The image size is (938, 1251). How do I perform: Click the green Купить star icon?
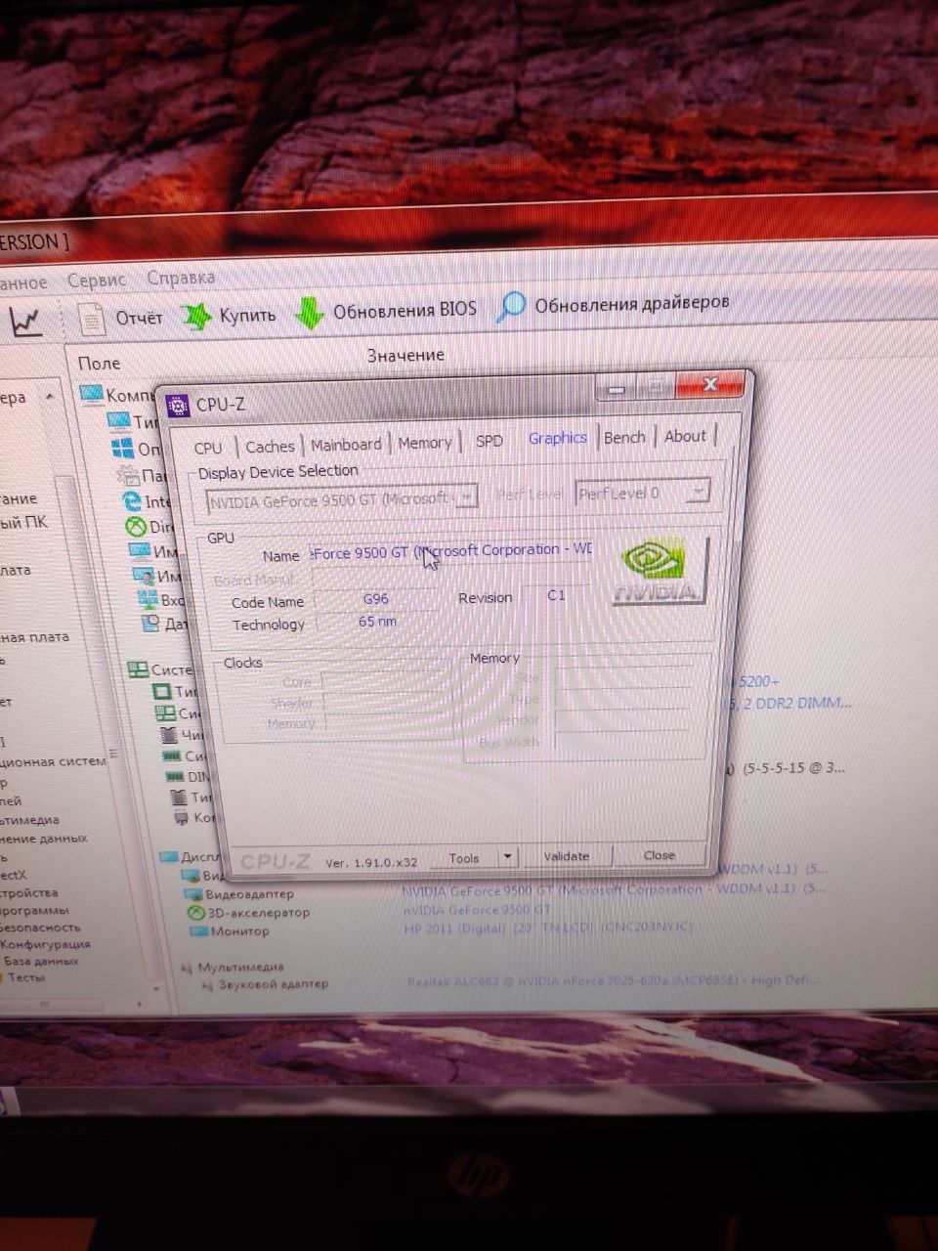click(197, 316)
